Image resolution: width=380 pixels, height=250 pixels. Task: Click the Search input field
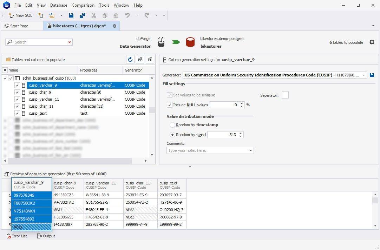click(x=39, y=42)
